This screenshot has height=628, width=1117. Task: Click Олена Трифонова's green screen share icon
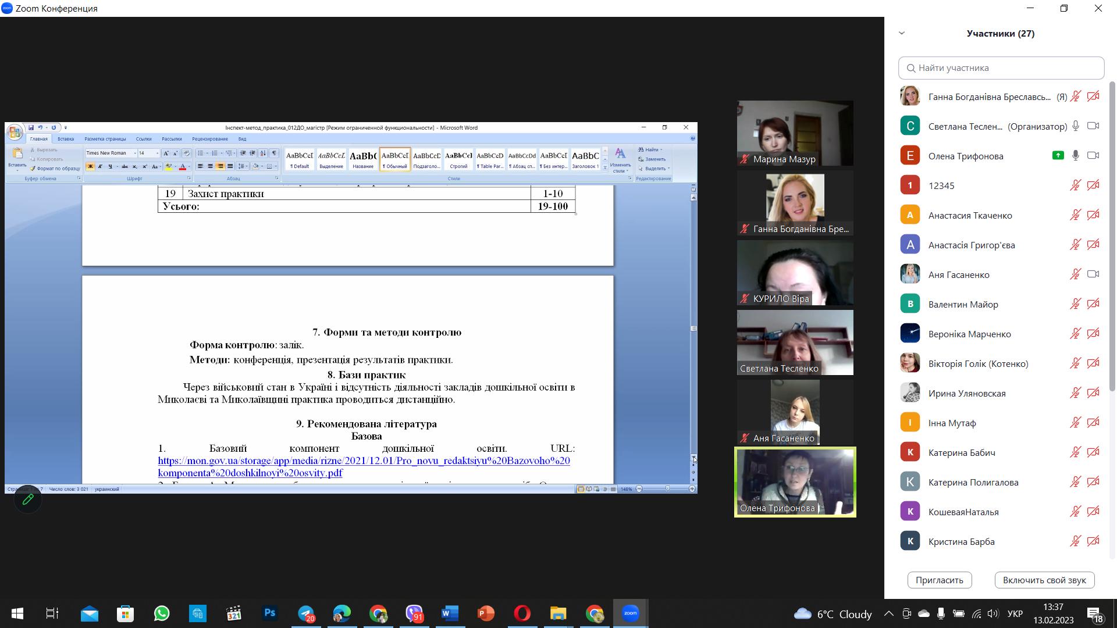(1058, 155)
